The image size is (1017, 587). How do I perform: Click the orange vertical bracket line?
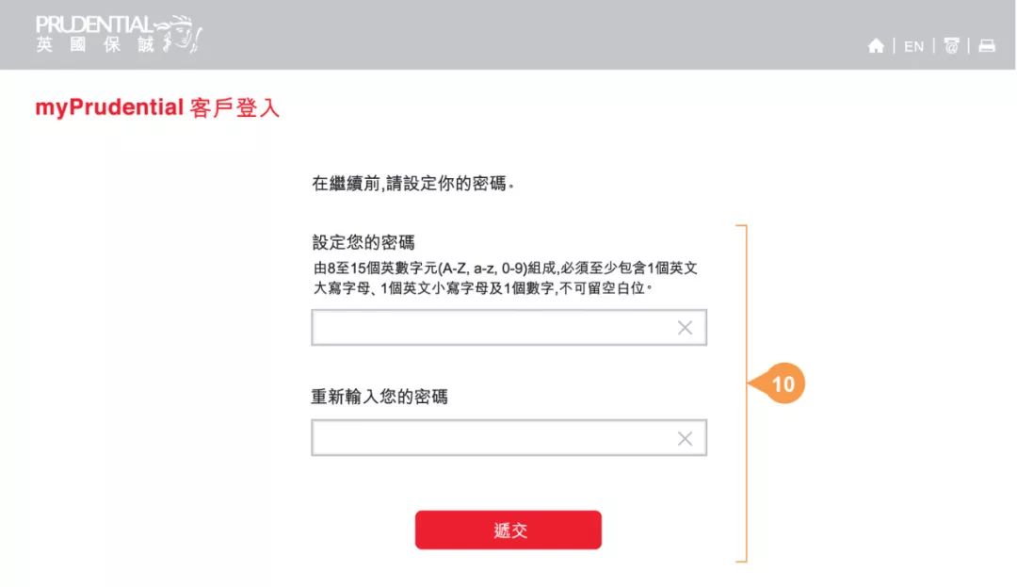click(746, 393)
